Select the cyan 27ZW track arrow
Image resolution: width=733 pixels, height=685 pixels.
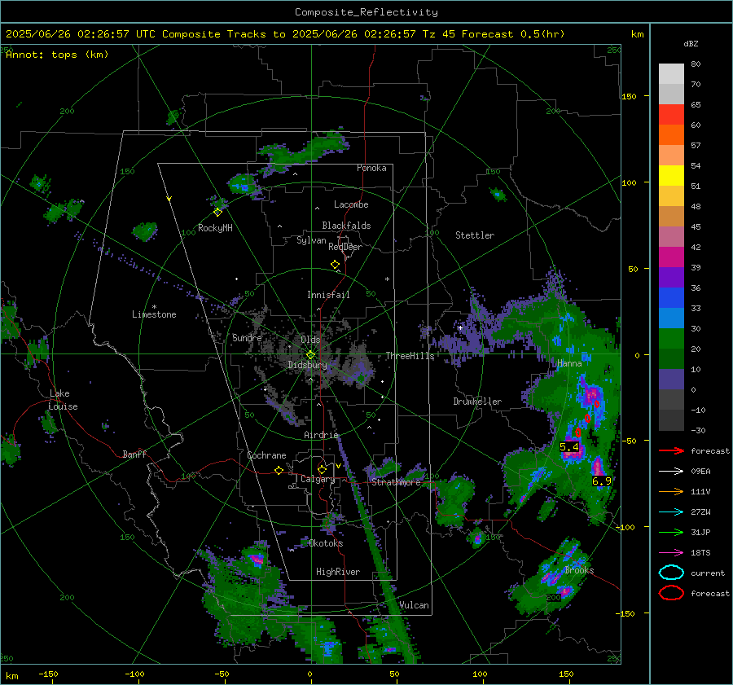point(671,512)
